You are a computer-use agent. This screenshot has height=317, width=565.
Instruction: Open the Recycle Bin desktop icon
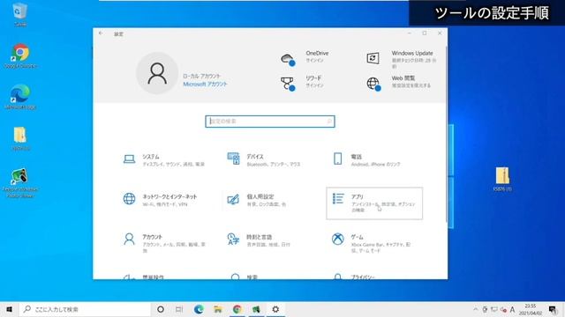[19, 14]
